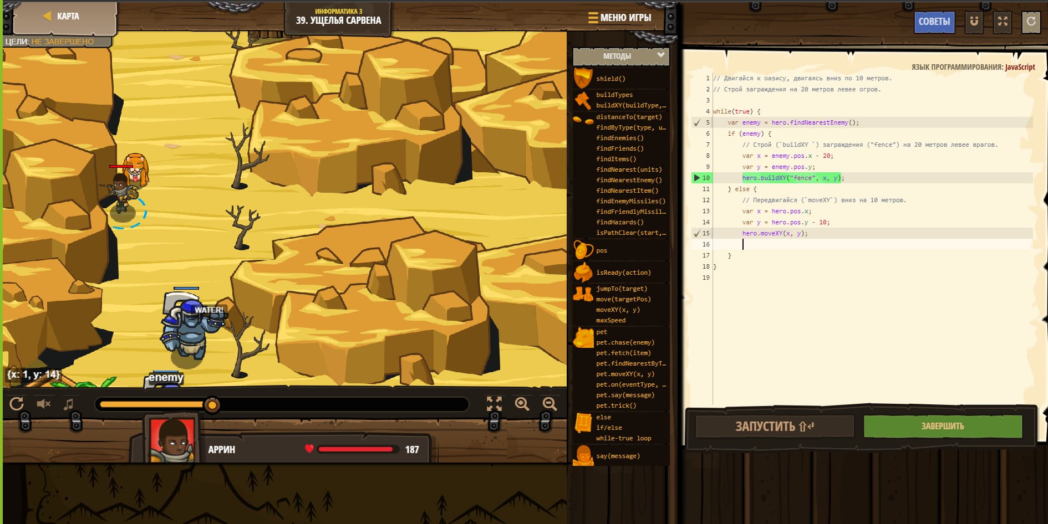Image resolution: width=1048 pixels, height=524 pixels.
Task: Click the glasses item icon
Action: 583,120
